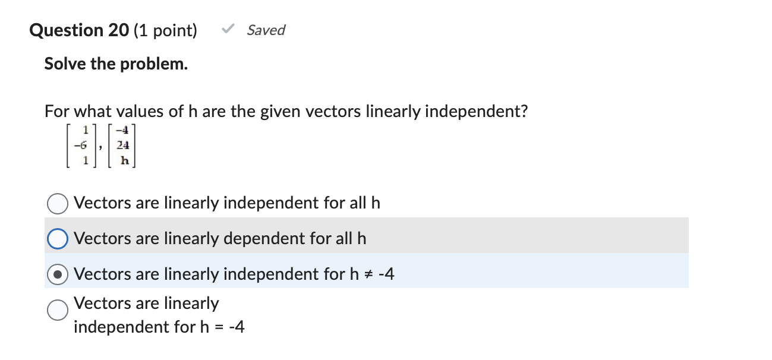Click the question prompt about values of h

(x=285, y=111)
